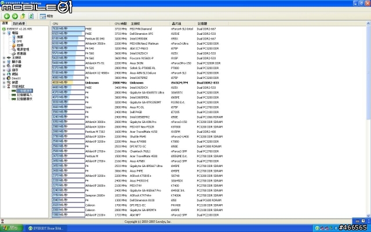Click the DirectX tree icon
This screenshot has height=232, width=371.
tap(9, 78)
